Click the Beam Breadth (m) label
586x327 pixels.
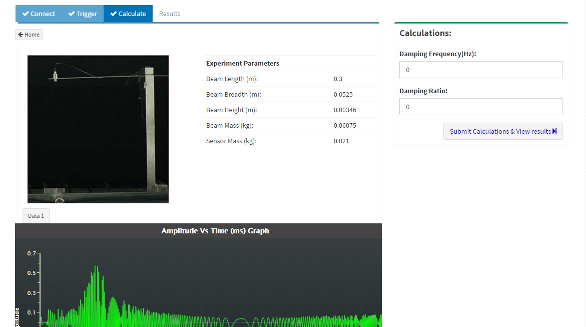click(234, 94)
